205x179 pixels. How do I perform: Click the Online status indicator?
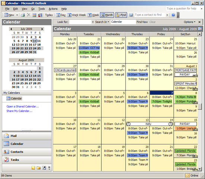pos(192,176)
